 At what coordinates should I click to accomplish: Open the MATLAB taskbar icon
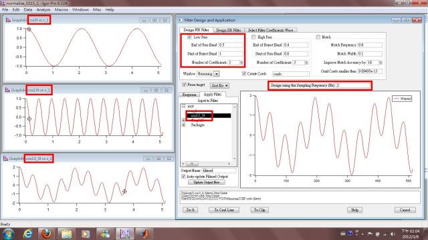pyautogui.click(x=144, y=233)
